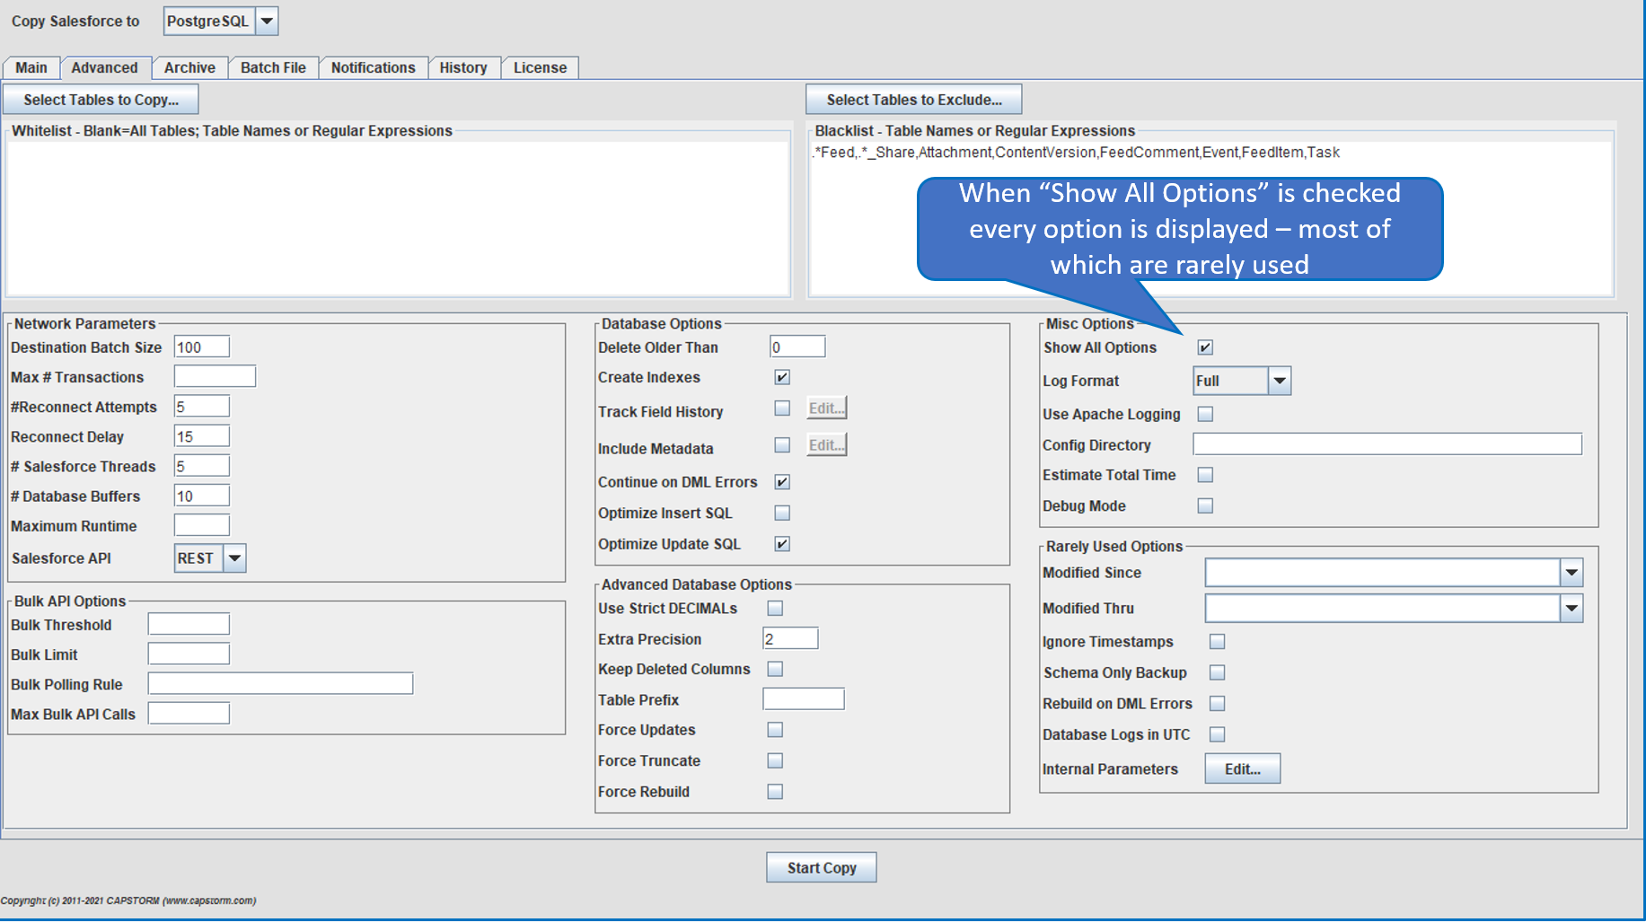Click the # Database Buffers field
Viewport: 1646px width, 922px height.
[x=202, y=495]
